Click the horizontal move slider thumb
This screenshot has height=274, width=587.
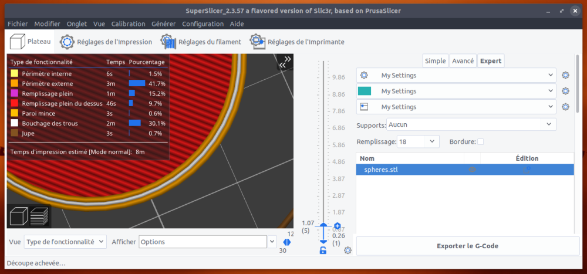287,242
